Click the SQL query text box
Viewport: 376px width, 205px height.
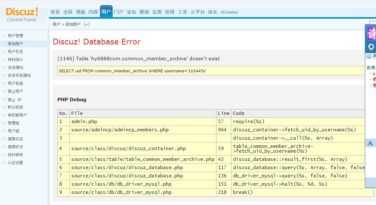pyautogui.click(x=210, y=71)
